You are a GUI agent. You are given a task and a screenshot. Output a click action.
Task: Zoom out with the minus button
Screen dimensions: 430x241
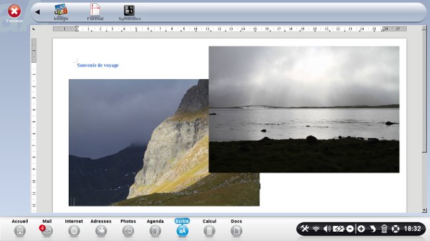350,228
